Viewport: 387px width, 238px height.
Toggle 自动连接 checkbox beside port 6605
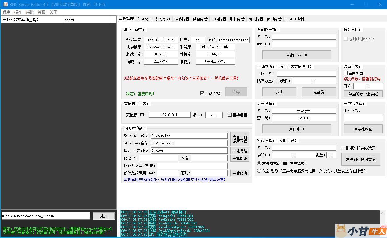(x=229, y=115)
